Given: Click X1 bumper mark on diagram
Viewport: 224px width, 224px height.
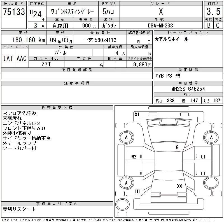Looking at the screenshot, I should click(137, 115).
